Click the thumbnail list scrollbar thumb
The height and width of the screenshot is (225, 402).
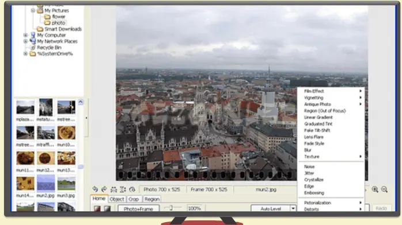(x=81, y=167)
